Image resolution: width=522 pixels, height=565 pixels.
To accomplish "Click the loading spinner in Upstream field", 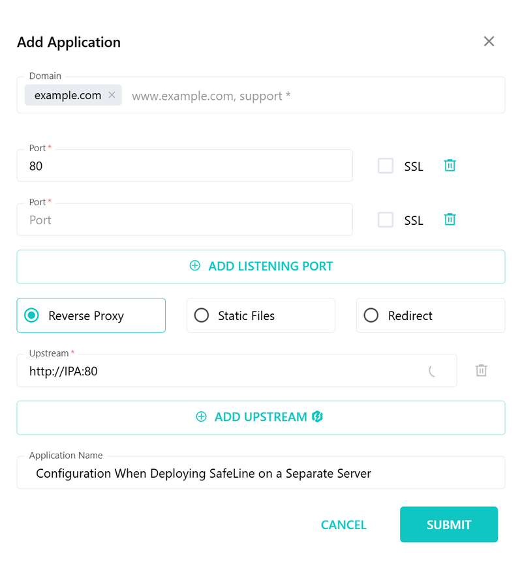I will click(431, 371).
